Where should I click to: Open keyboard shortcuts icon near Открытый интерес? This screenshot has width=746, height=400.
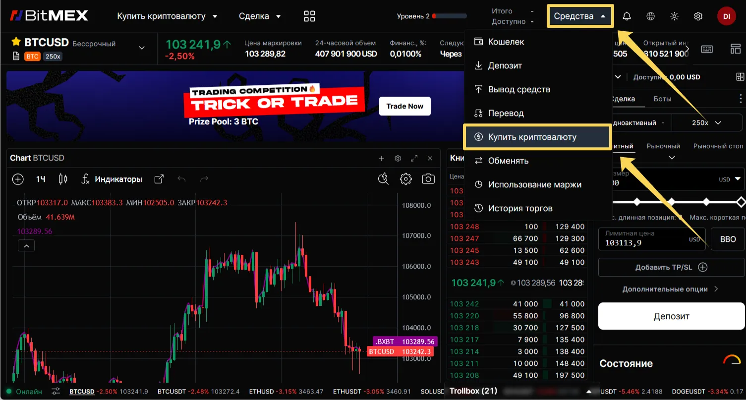pyautogui.click(x=707, y=49)
